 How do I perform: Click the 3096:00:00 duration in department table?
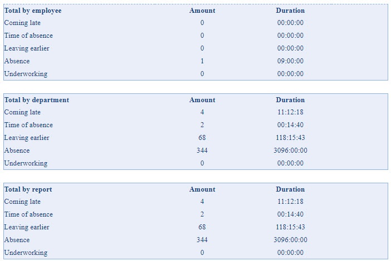290,150
